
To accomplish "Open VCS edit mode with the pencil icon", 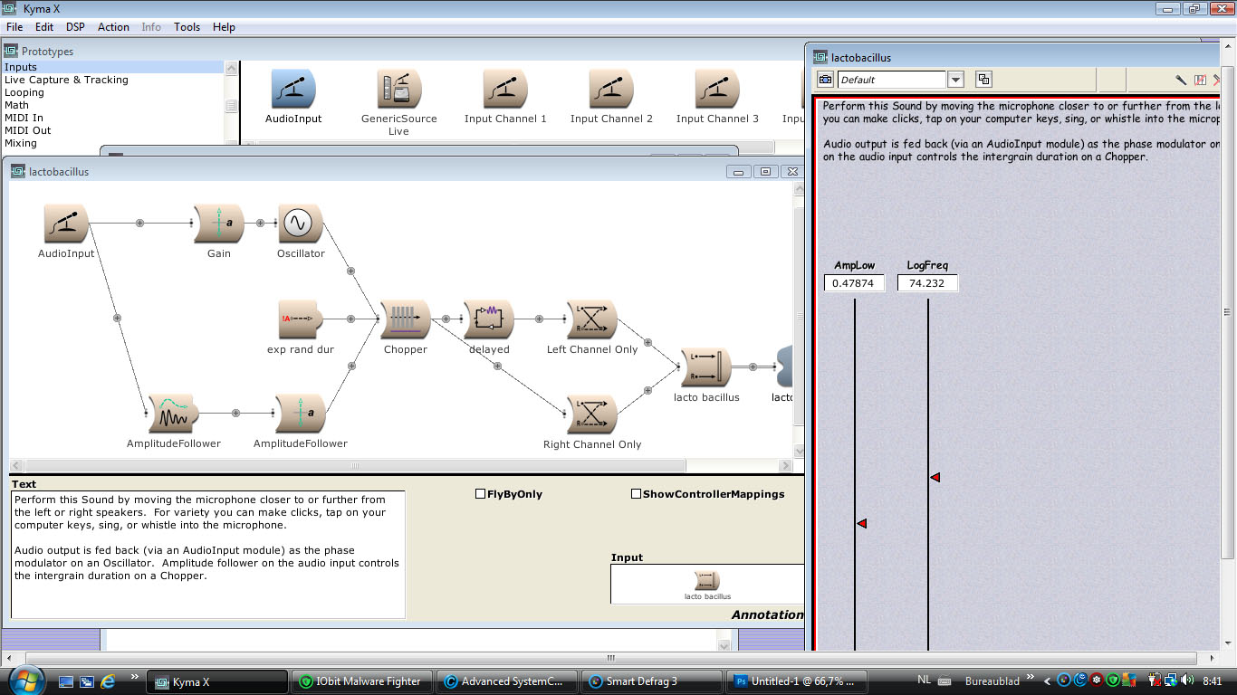I will tap(1180, 80).
